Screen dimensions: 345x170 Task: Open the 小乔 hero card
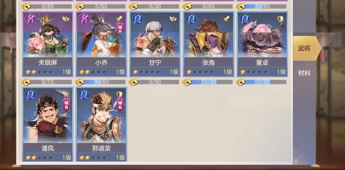coord(101,44)
